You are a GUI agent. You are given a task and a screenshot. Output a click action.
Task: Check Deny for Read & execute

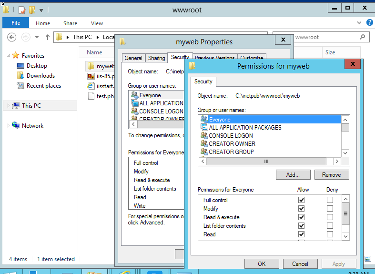(x=330, y=217)
